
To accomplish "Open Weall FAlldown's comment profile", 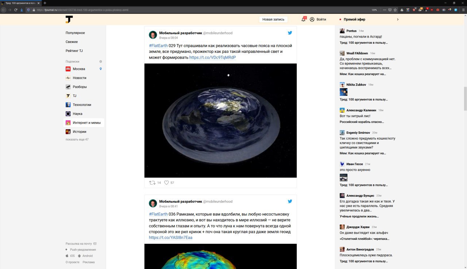I will [x=357, y=53].
